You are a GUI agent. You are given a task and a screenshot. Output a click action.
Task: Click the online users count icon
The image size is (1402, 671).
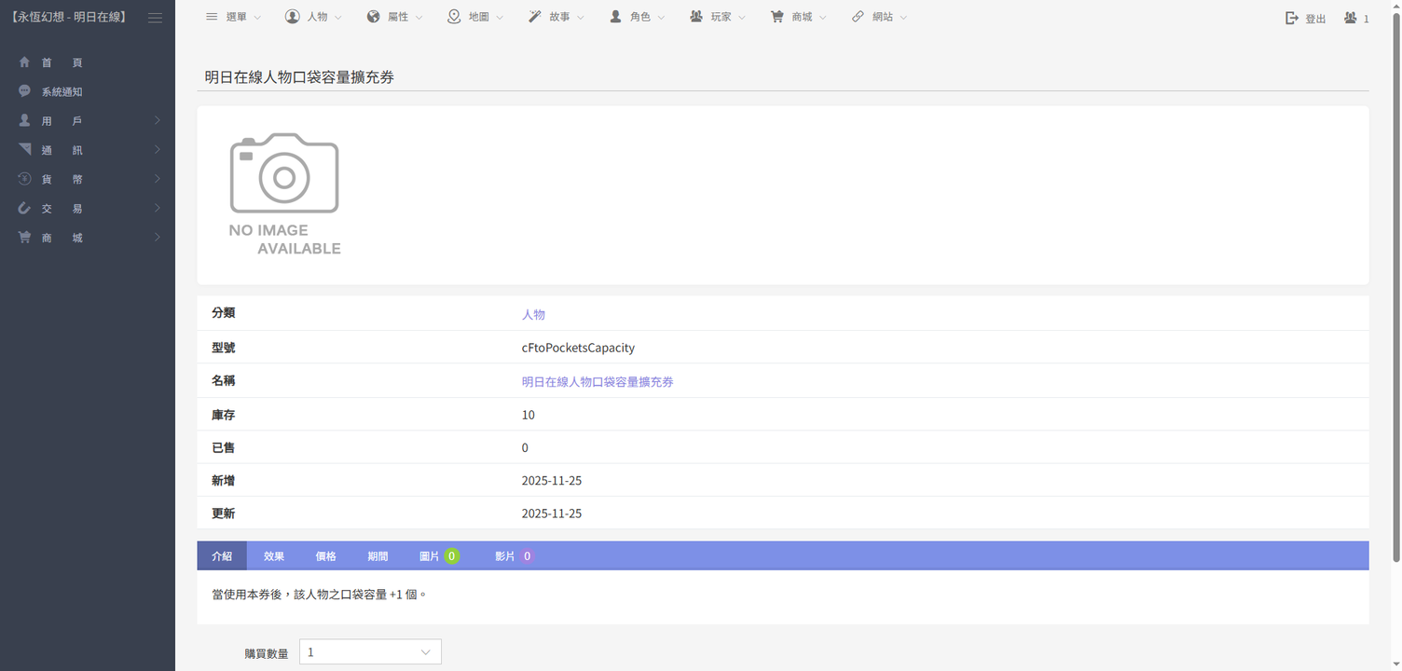pyautogui.click(x=1351, y=18)
